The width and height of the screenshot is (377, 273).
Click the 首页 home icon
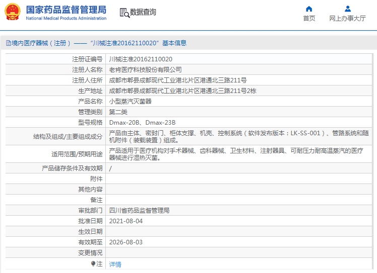click(x=309, y=9)
